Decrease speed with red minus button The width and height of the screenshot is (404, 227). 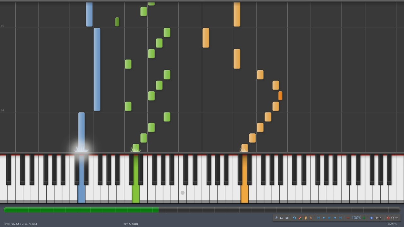tap(348, 218)
